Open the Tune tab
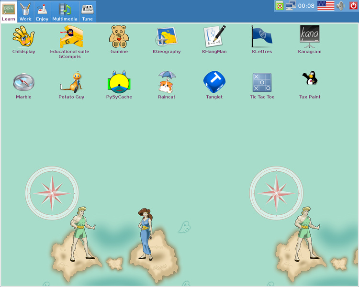 (88, 11)
